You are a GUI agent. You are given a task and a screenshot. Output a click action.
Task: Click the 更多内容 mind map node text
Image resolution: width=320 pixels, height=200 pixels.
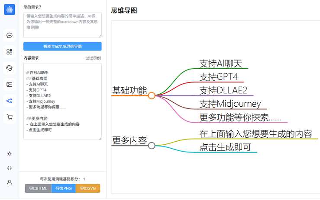tap(129, 140)
